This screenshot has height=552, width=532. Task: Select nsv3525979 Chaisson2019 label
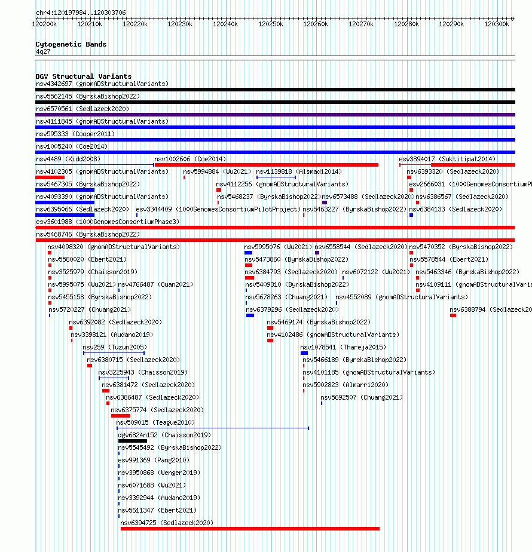coord(93,272)
